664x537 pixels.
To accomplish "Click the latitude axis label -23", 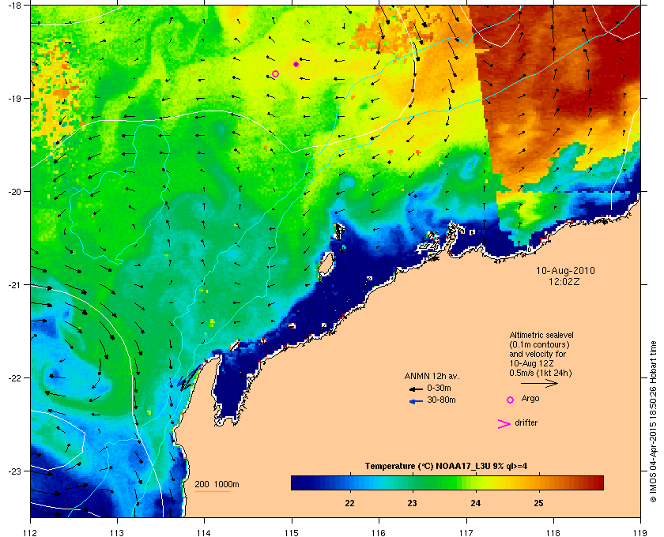I will [14, 471].
